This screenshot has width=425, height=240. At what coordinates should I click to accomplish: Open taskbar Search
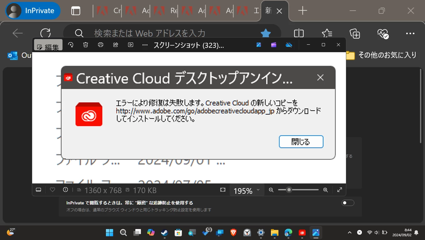[123, 232]
